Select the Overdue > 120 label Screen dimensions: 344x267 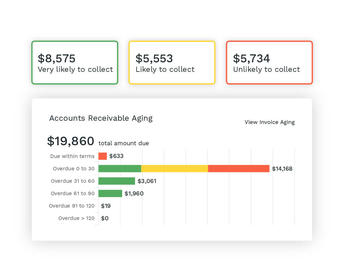76,218
